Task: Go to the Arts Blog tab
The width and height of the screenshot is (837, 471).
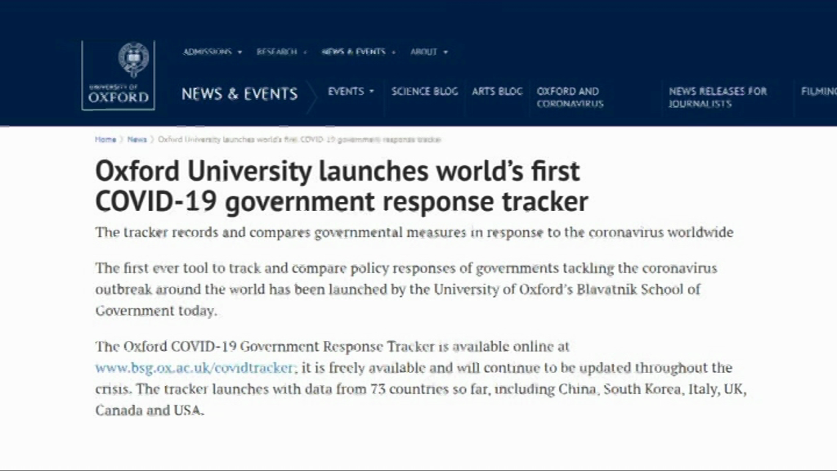Action: pyautogui.click(x=497, y=92)
